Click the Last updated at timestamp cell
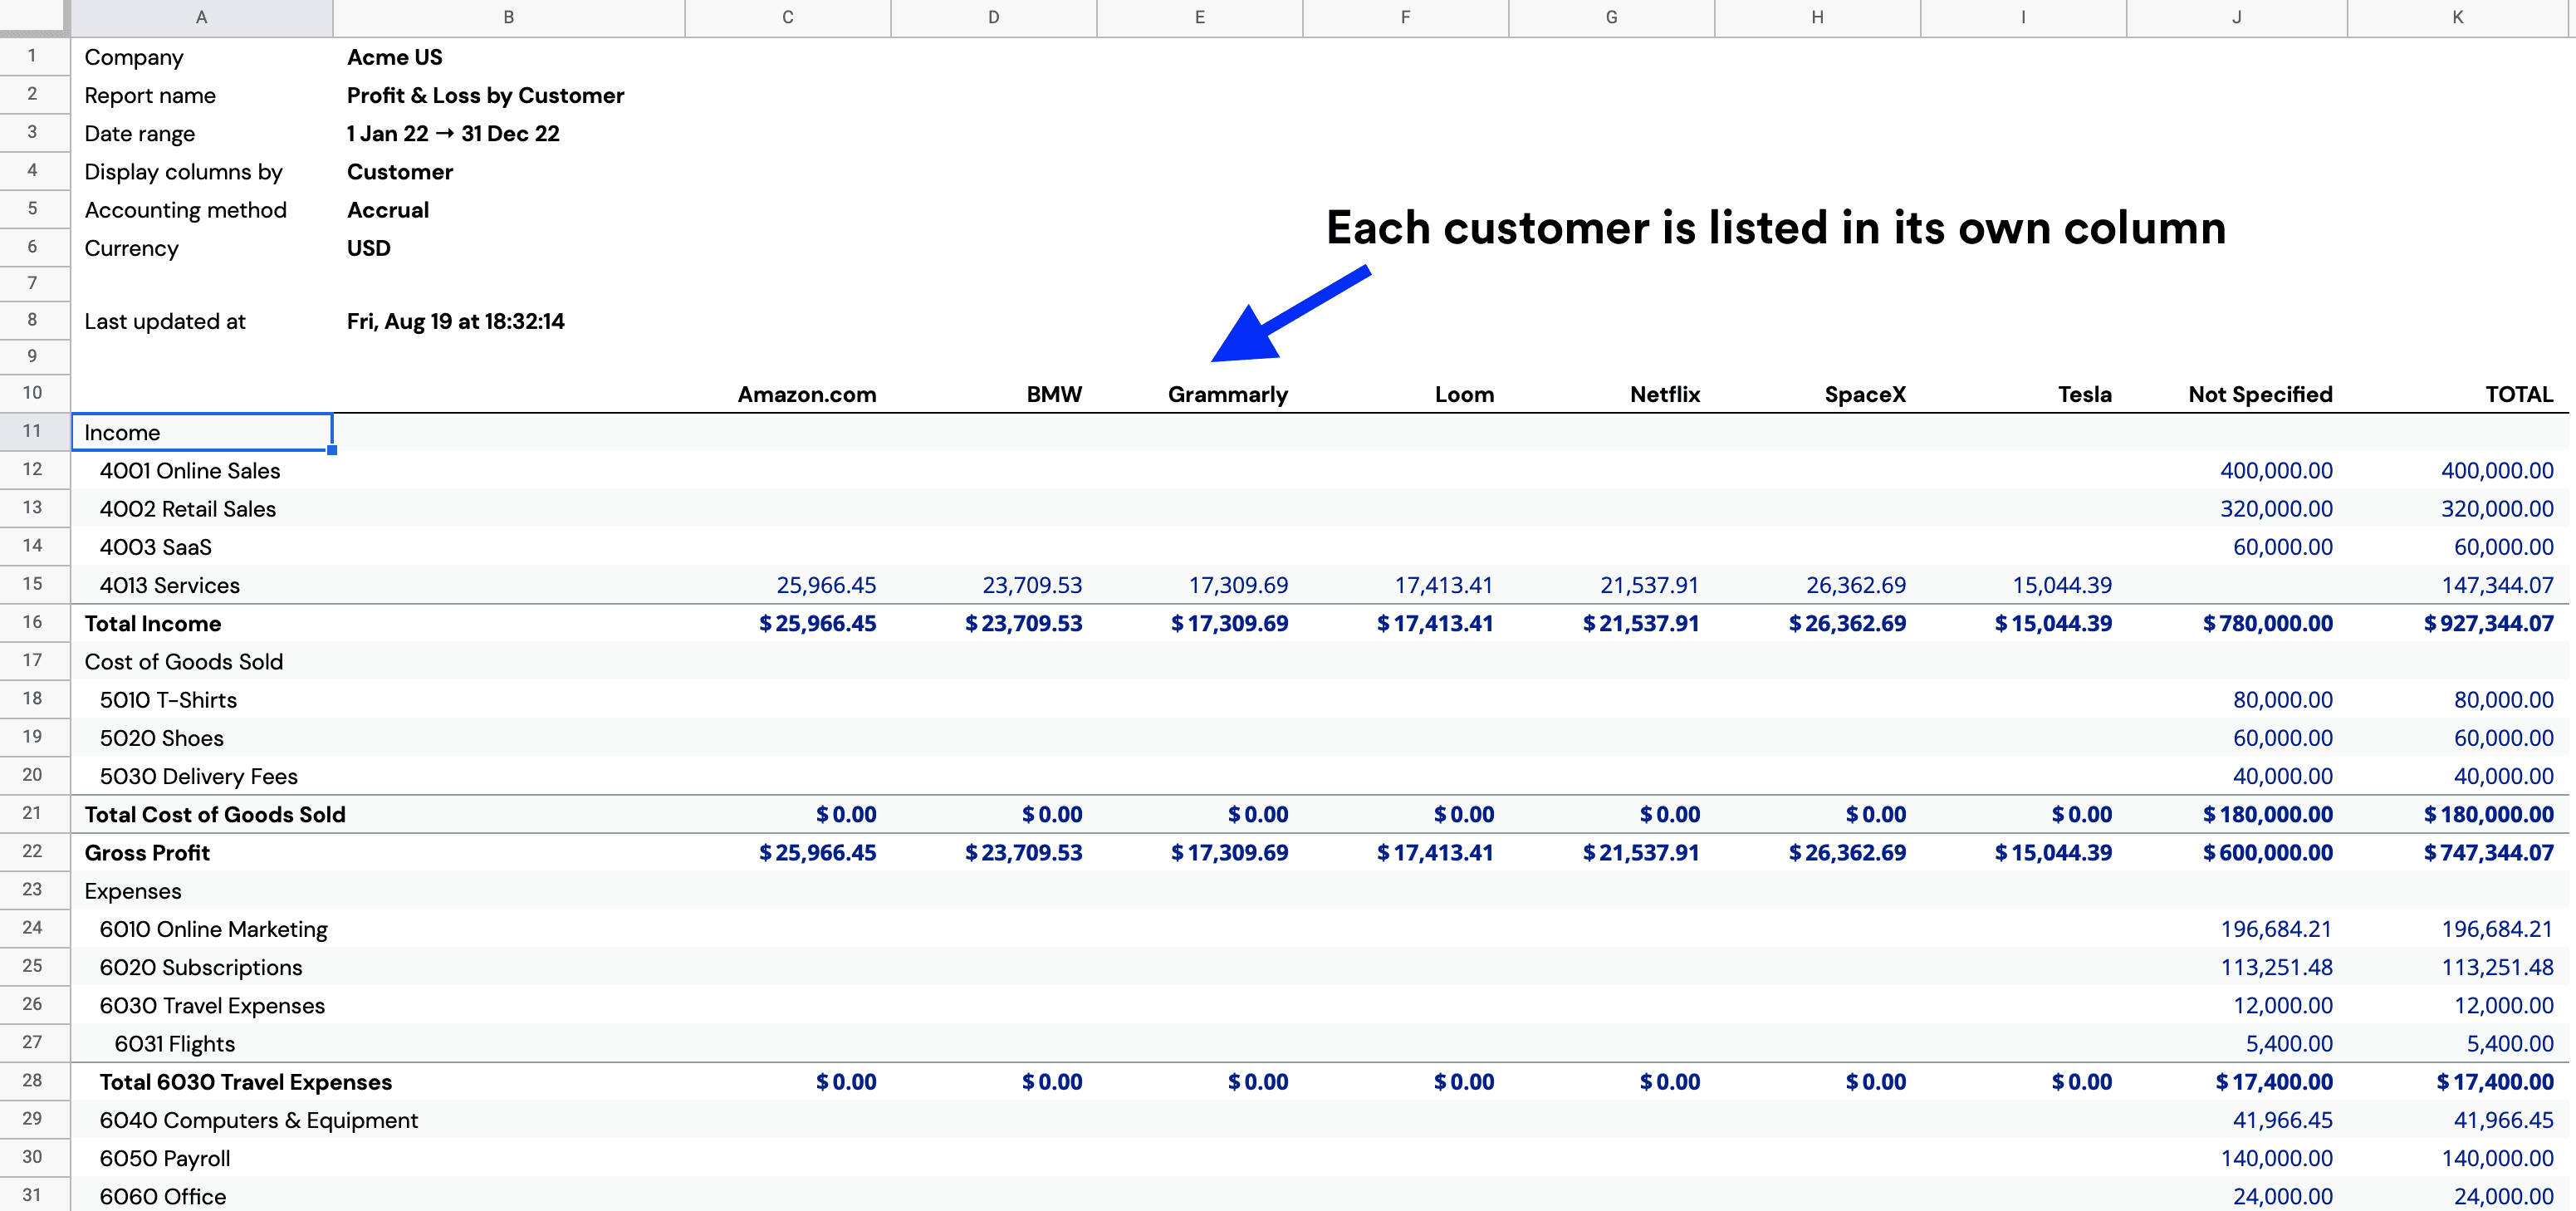This screenshot has width=2576, height=1211. click(x=455, y=321)
